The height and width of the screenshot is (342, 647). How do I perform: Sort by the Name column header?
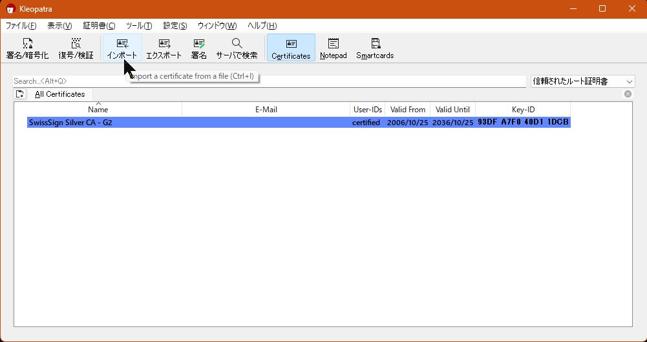[x=98, y=110]
